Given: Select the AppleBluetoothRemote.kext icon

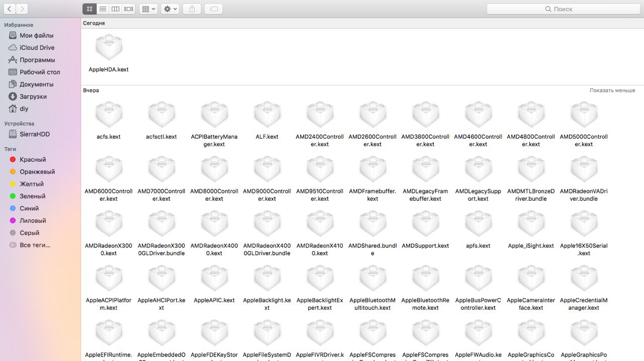Looking at the screenshot, I should [426, 279].
